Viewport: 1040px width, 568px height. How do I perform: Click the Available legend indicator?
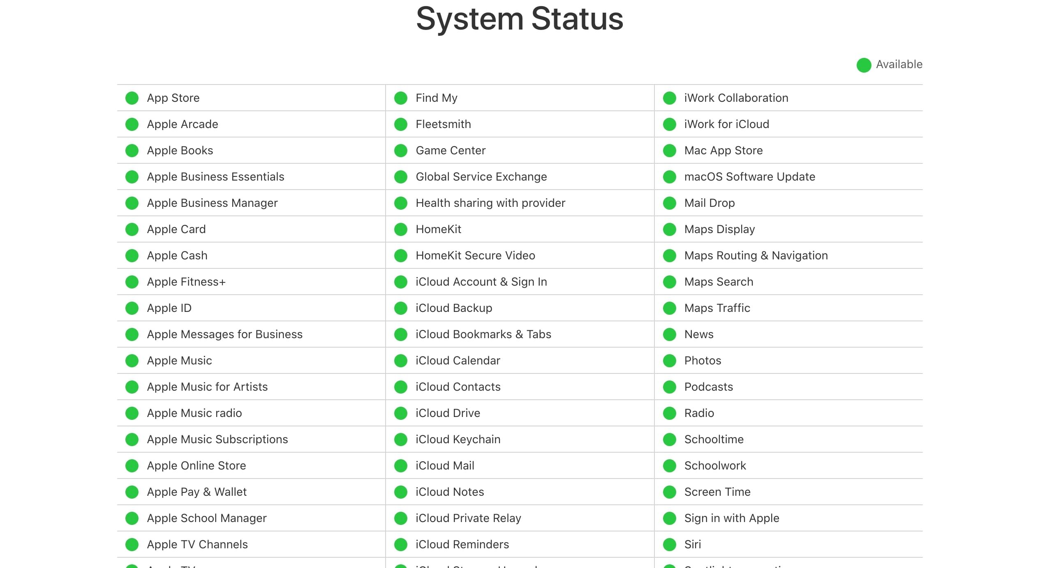pos(863,64)
